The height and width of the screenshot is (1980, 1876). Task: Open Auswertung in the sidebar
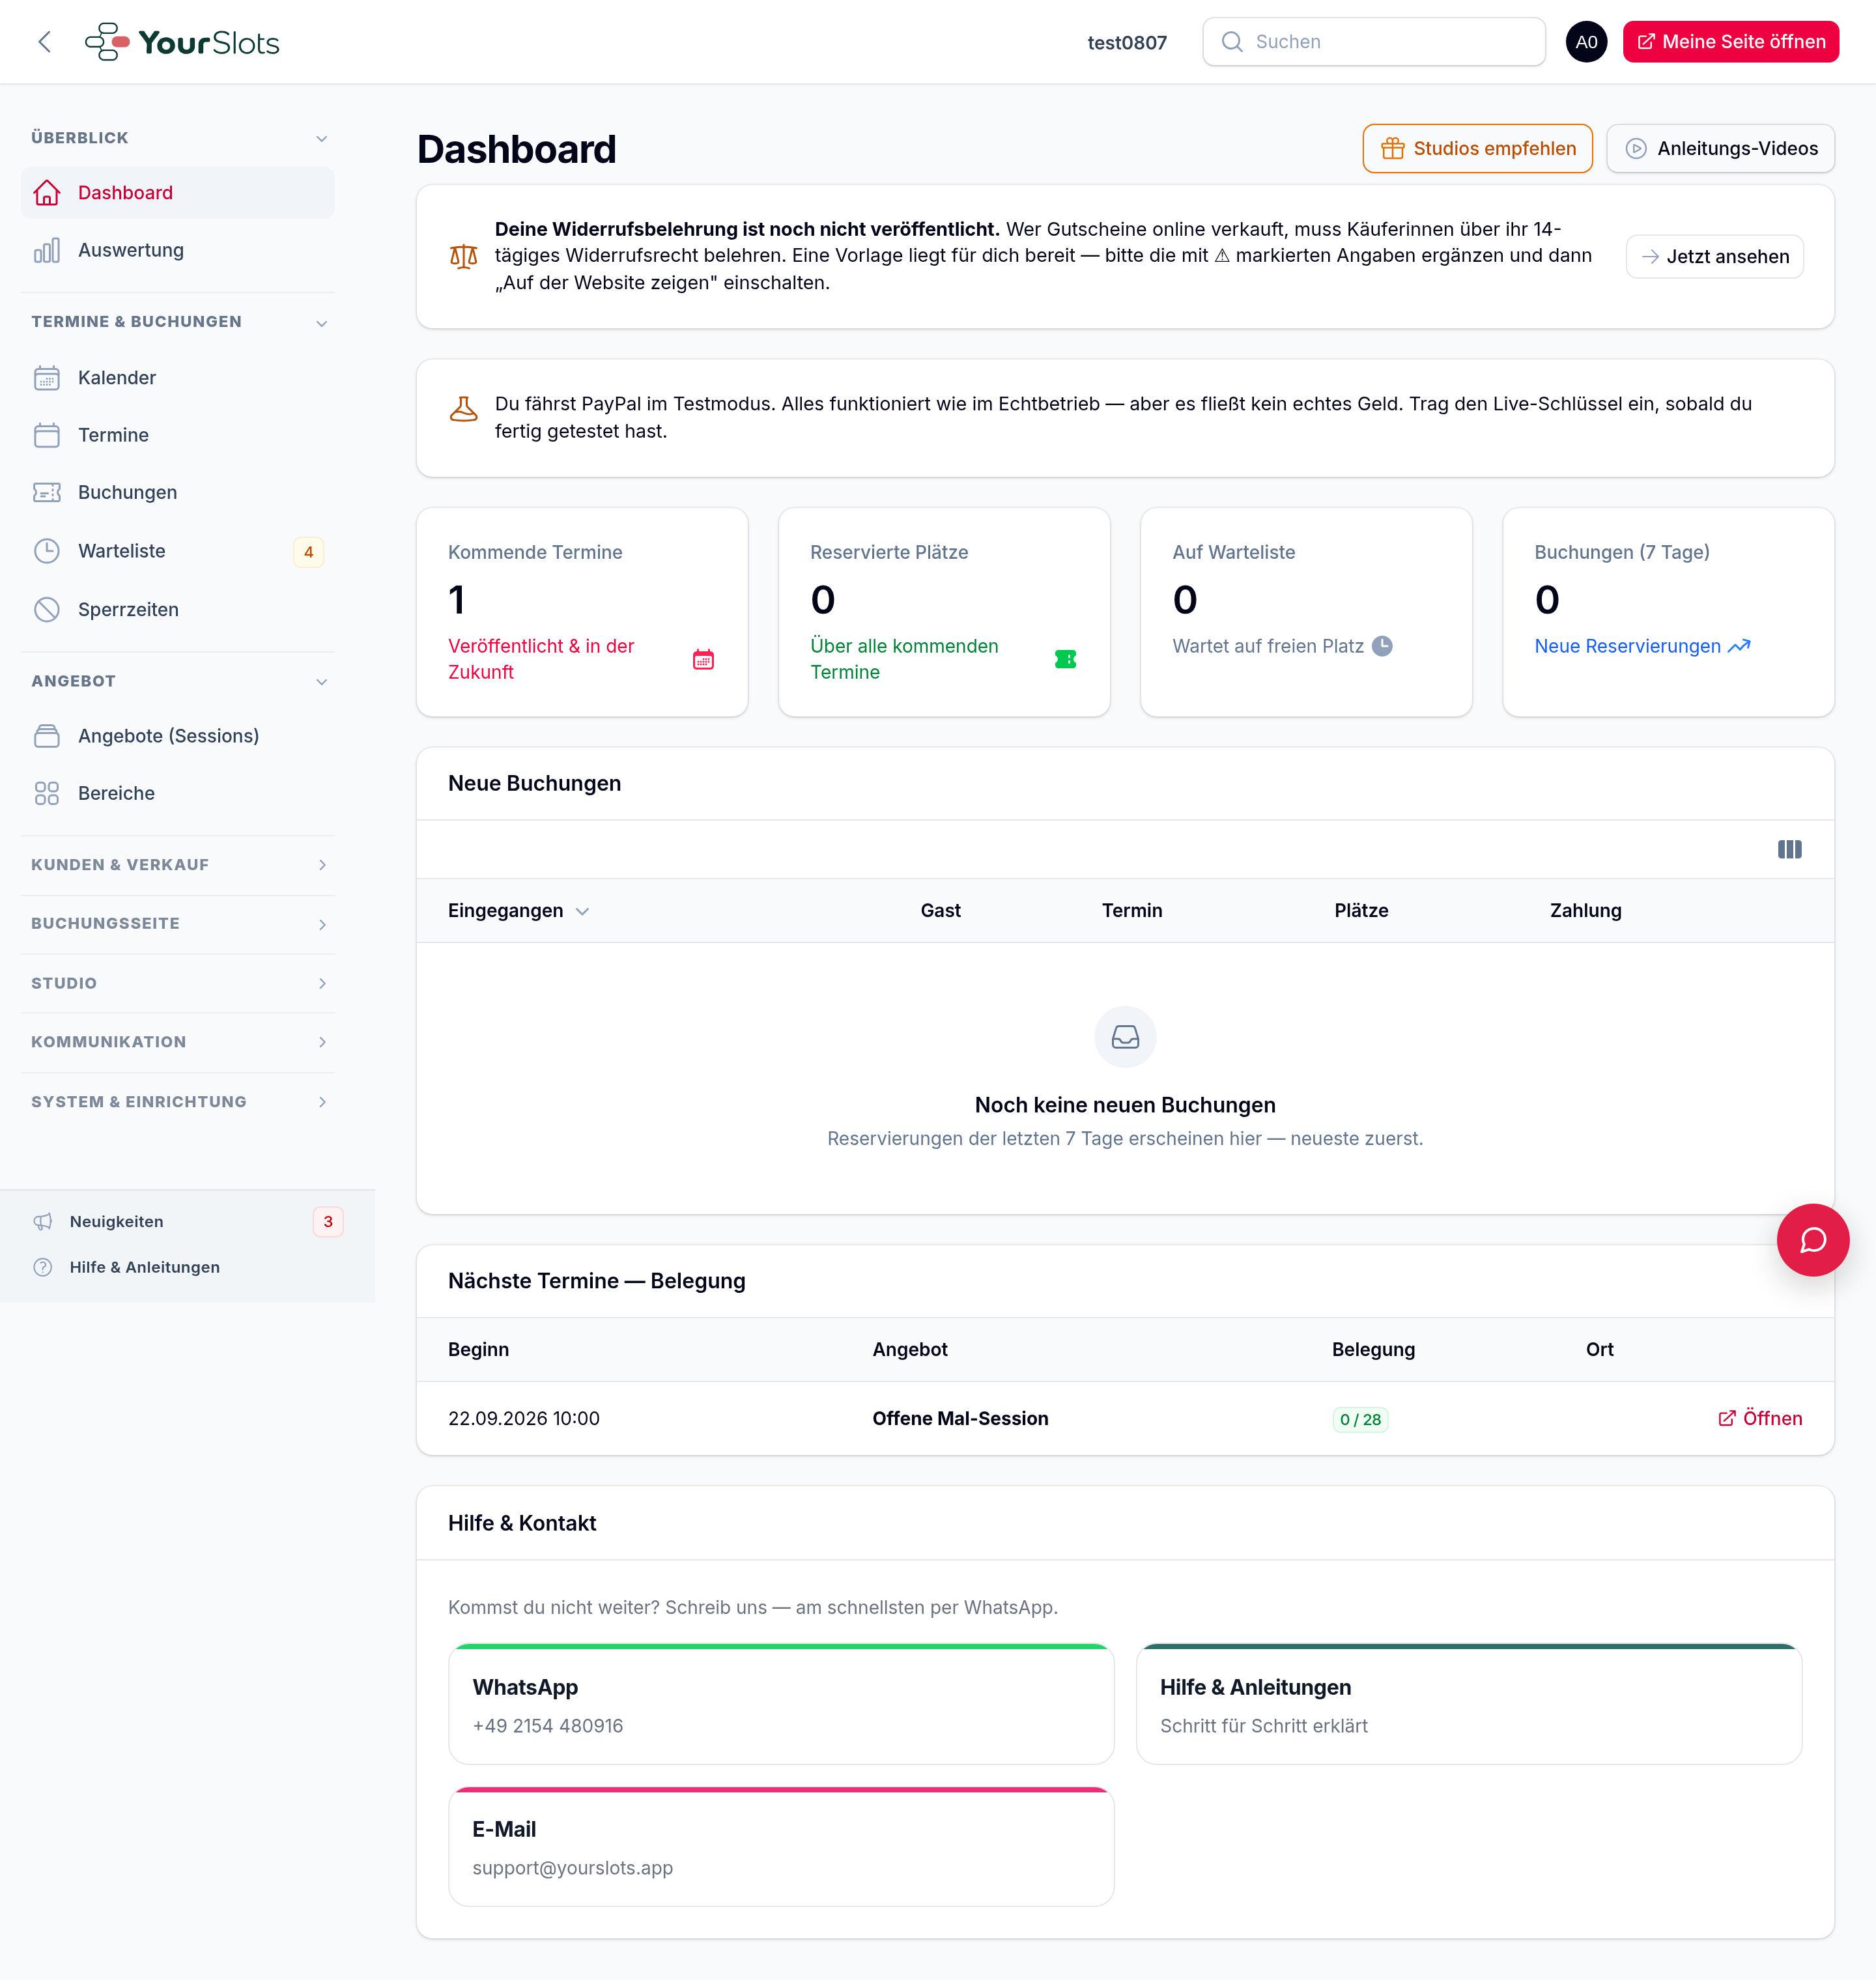tap(178, 250)
